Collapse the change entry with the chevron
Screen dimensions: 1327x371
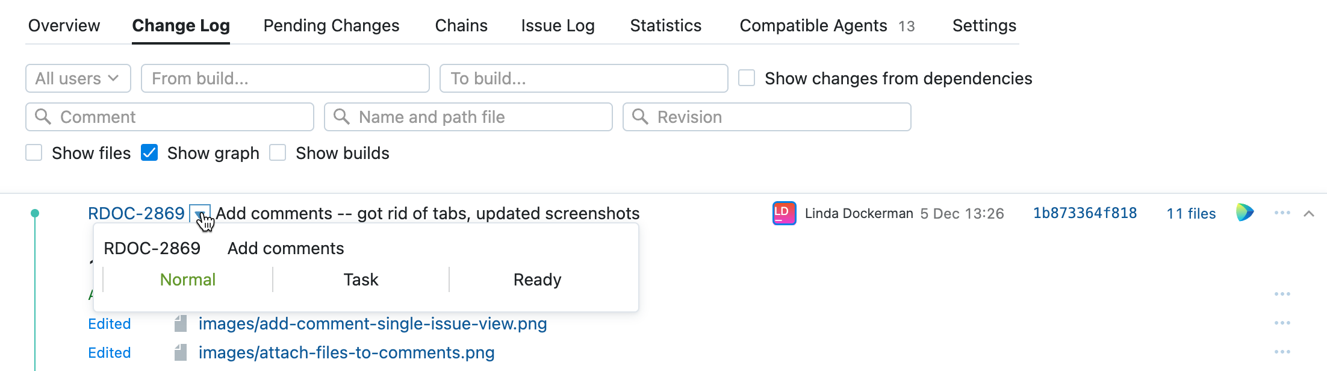pos(1308,213)
